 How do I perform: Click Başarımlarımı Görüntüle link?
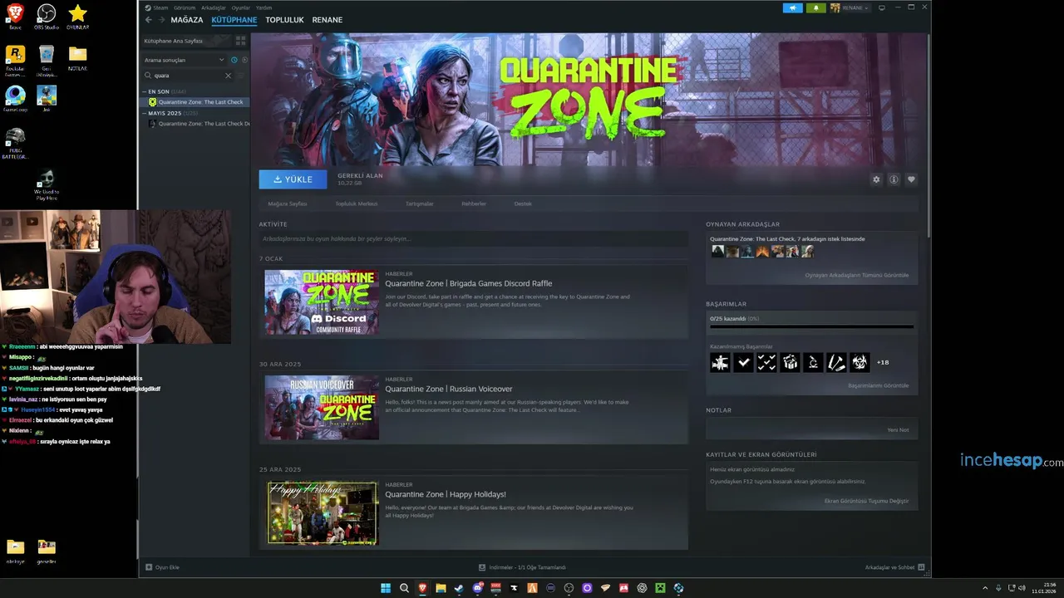[x=879, y=385]
